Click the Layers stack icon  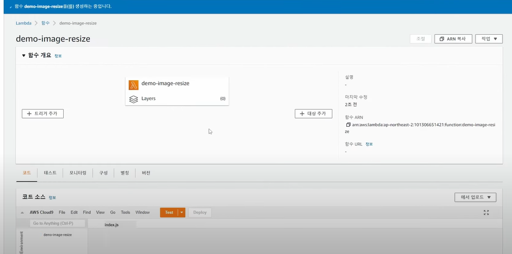coord(134,99)
